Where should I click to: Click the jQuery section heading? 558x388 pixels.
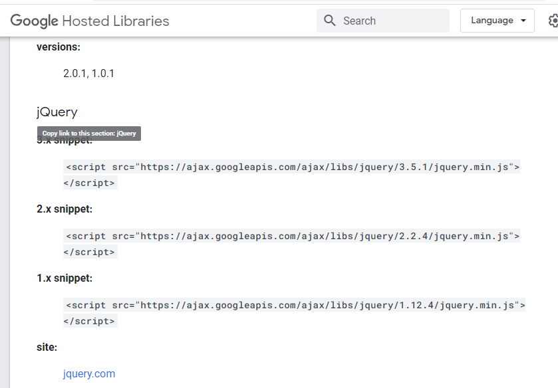tap(57, 112)
